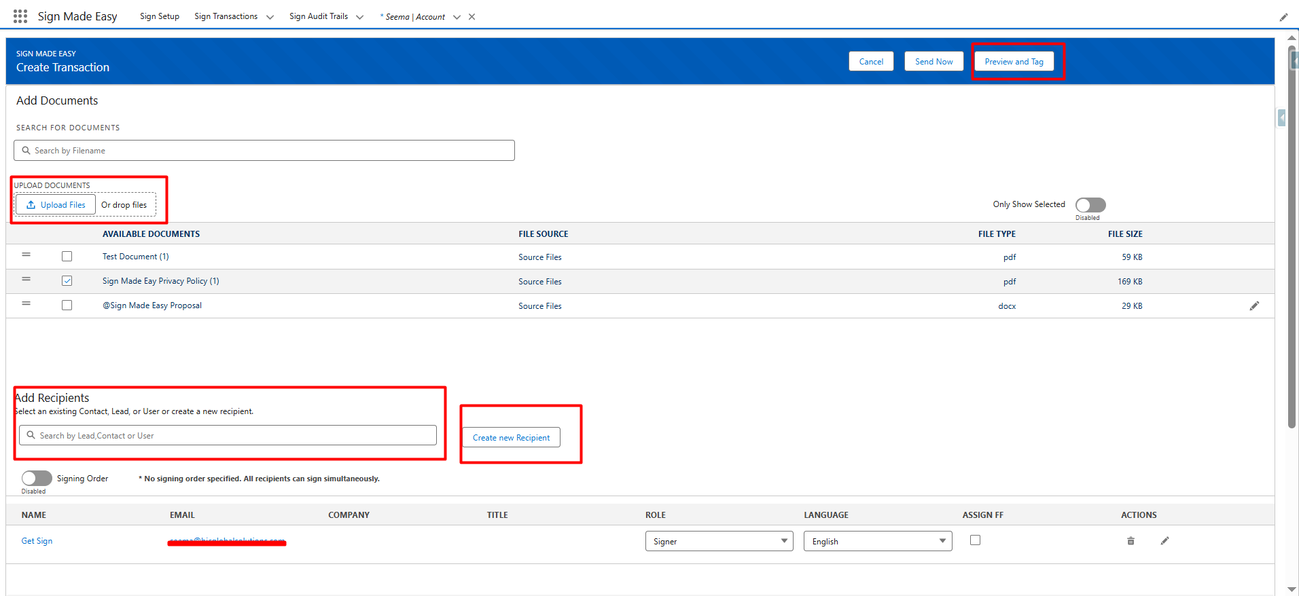Click the 'FILE SOURCE' column header
The width and height of the screenshot is (1299, 596).
tap(544, 234)
